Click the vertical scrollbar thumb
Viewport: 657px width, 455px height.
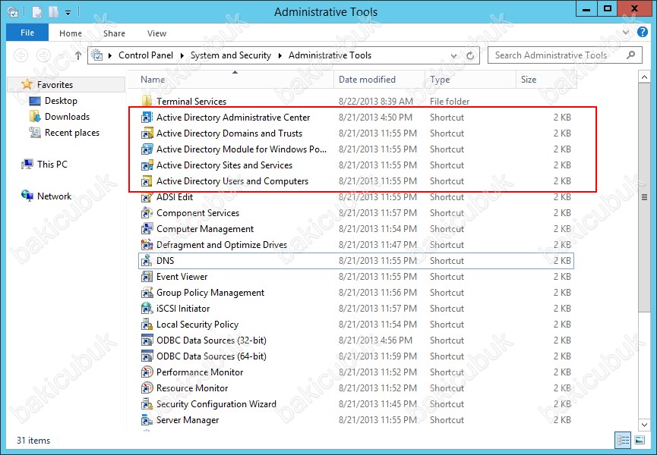(644, 197)
